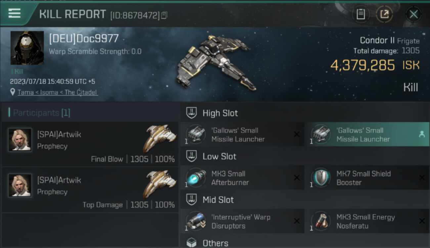
Task: Copy the kill report ID
Action: pos(164,15)
